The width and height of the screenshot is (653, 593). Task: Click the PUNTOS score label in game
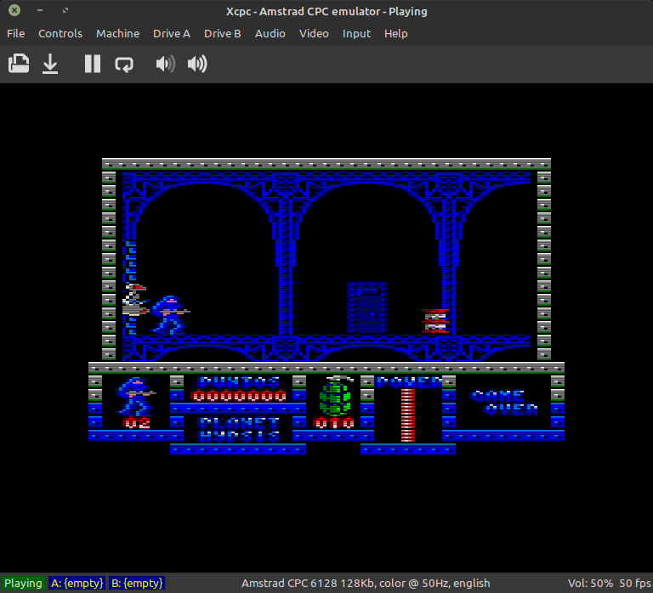coord(240,381)
